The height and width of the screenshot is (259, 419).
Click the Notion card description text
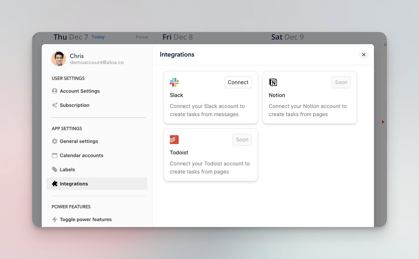tap(308, 110)
